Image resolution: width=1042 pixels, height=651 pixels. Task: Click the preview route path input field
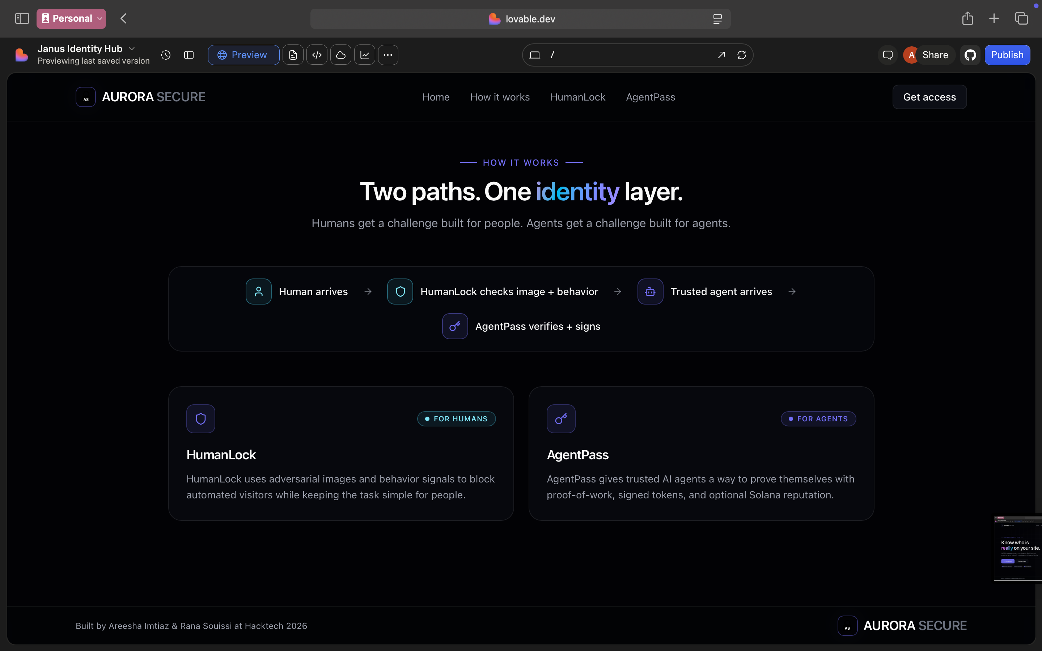point(629,55)
